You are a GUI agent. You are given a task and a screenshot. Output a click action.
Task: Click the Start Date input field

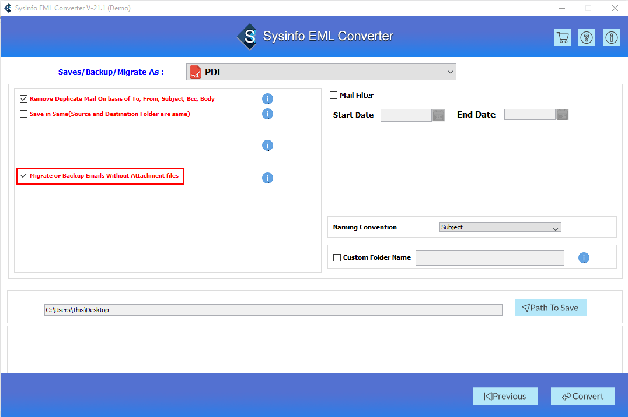[x=406, y=115]
